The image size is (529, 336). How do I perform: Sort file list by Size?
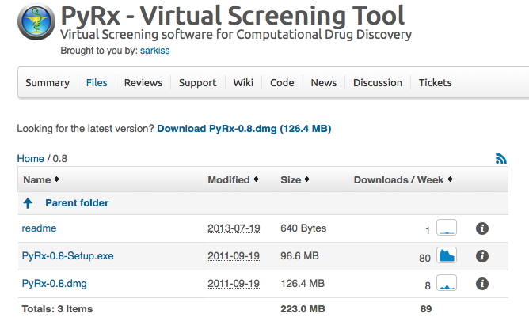pyautogui.click(x=295, y=179)
